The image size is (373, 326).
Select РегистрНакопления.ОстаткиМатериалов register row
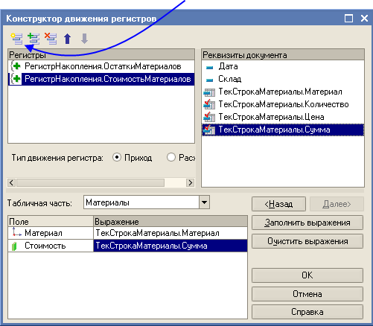click(x=102, y=66)
